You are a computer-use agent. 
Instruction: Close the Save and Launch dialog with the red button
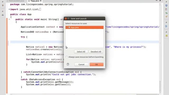pyautogui.click(x=66, y=18)
